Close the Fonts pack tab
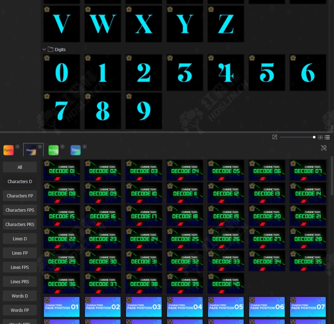The width and height of the screenshot is (334, 324). 17,147
